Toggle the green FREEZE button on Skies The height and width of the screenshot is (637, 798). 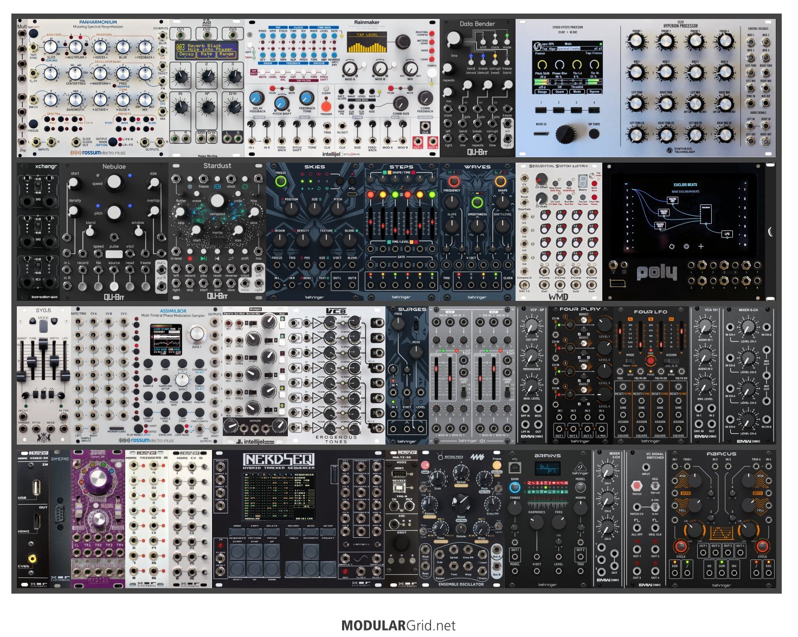(x=281, y=181)
